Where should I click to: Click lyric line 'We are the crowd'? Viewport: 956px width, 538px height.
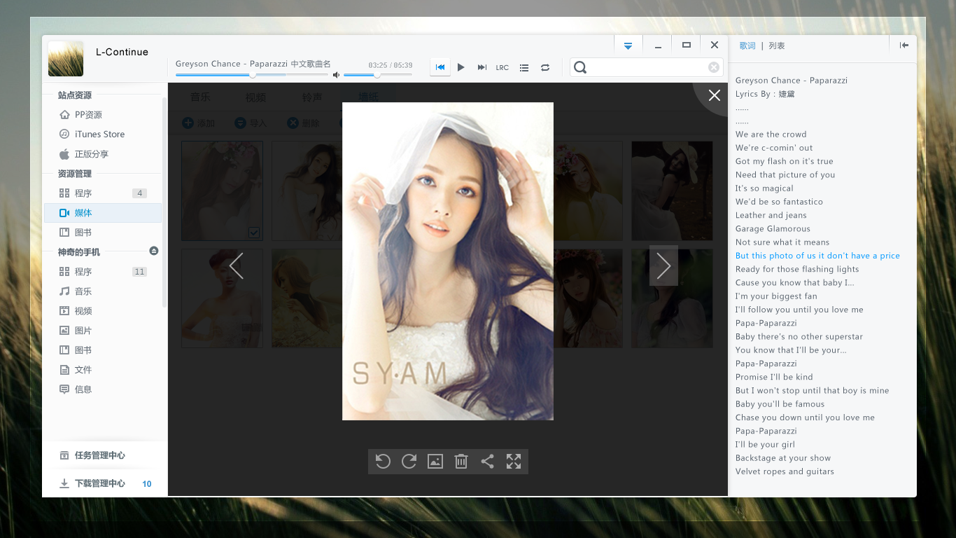[771, 134]
